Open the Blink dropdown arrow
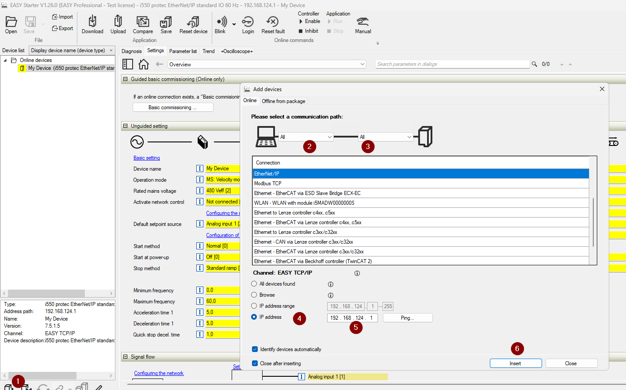The height and width of the screenshot is (390, 626). [x=234, y=24]
